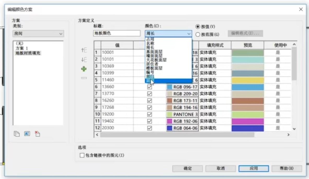Toggle the 包含链接中的图元(I) checkbox

(x=82, y=155)
